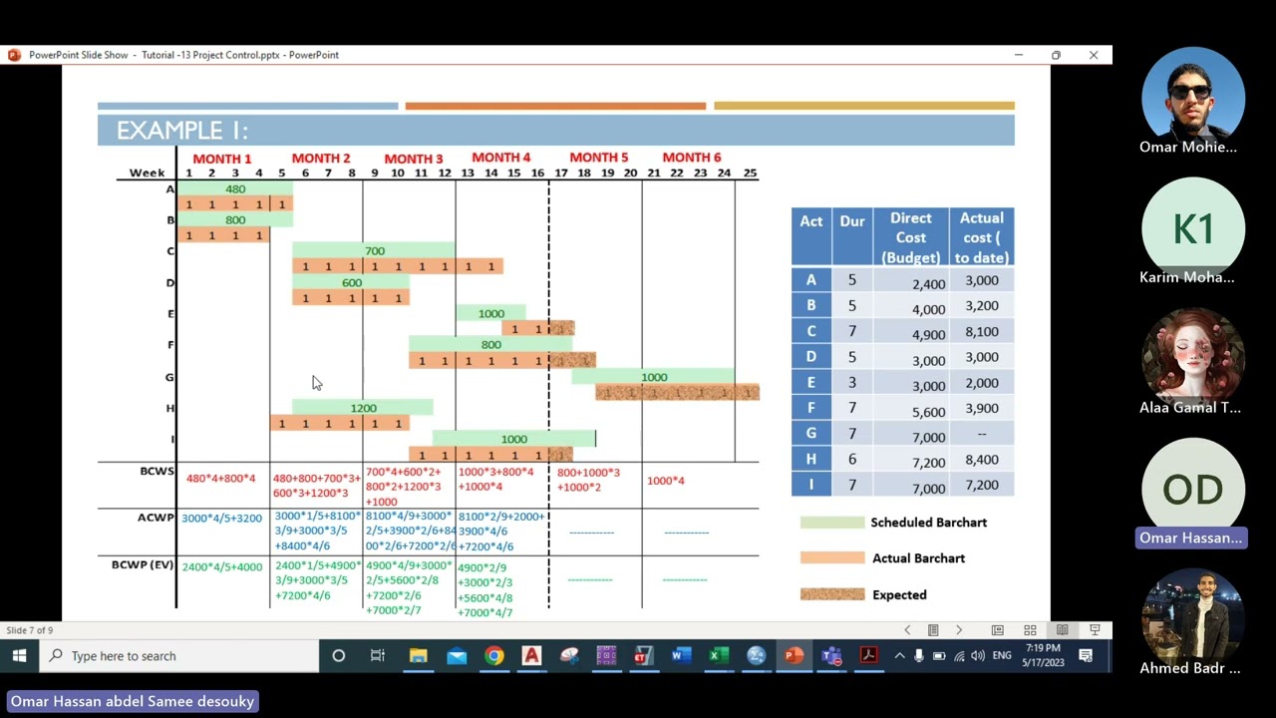
Task: Go to the previous slide using the arrow
Action: pyautogui.click(x=907, y=630)
